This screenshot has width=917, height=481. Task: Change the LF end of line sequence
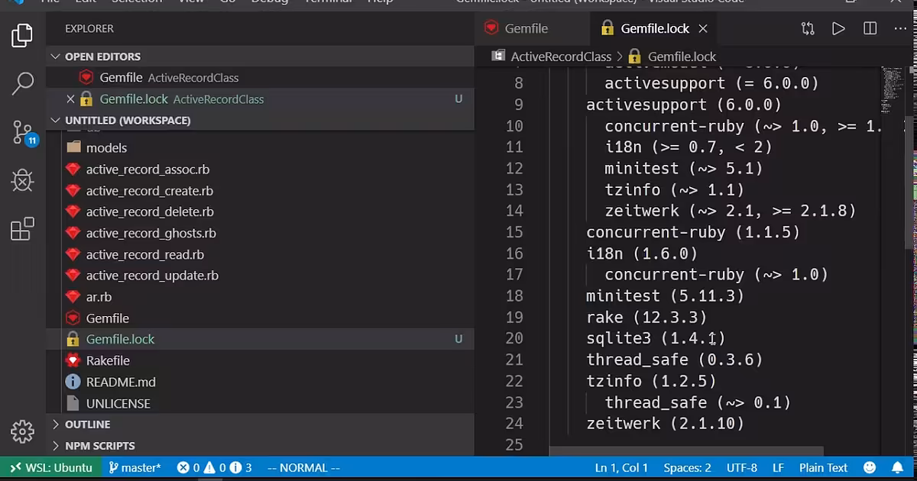[x=778, y=468]
